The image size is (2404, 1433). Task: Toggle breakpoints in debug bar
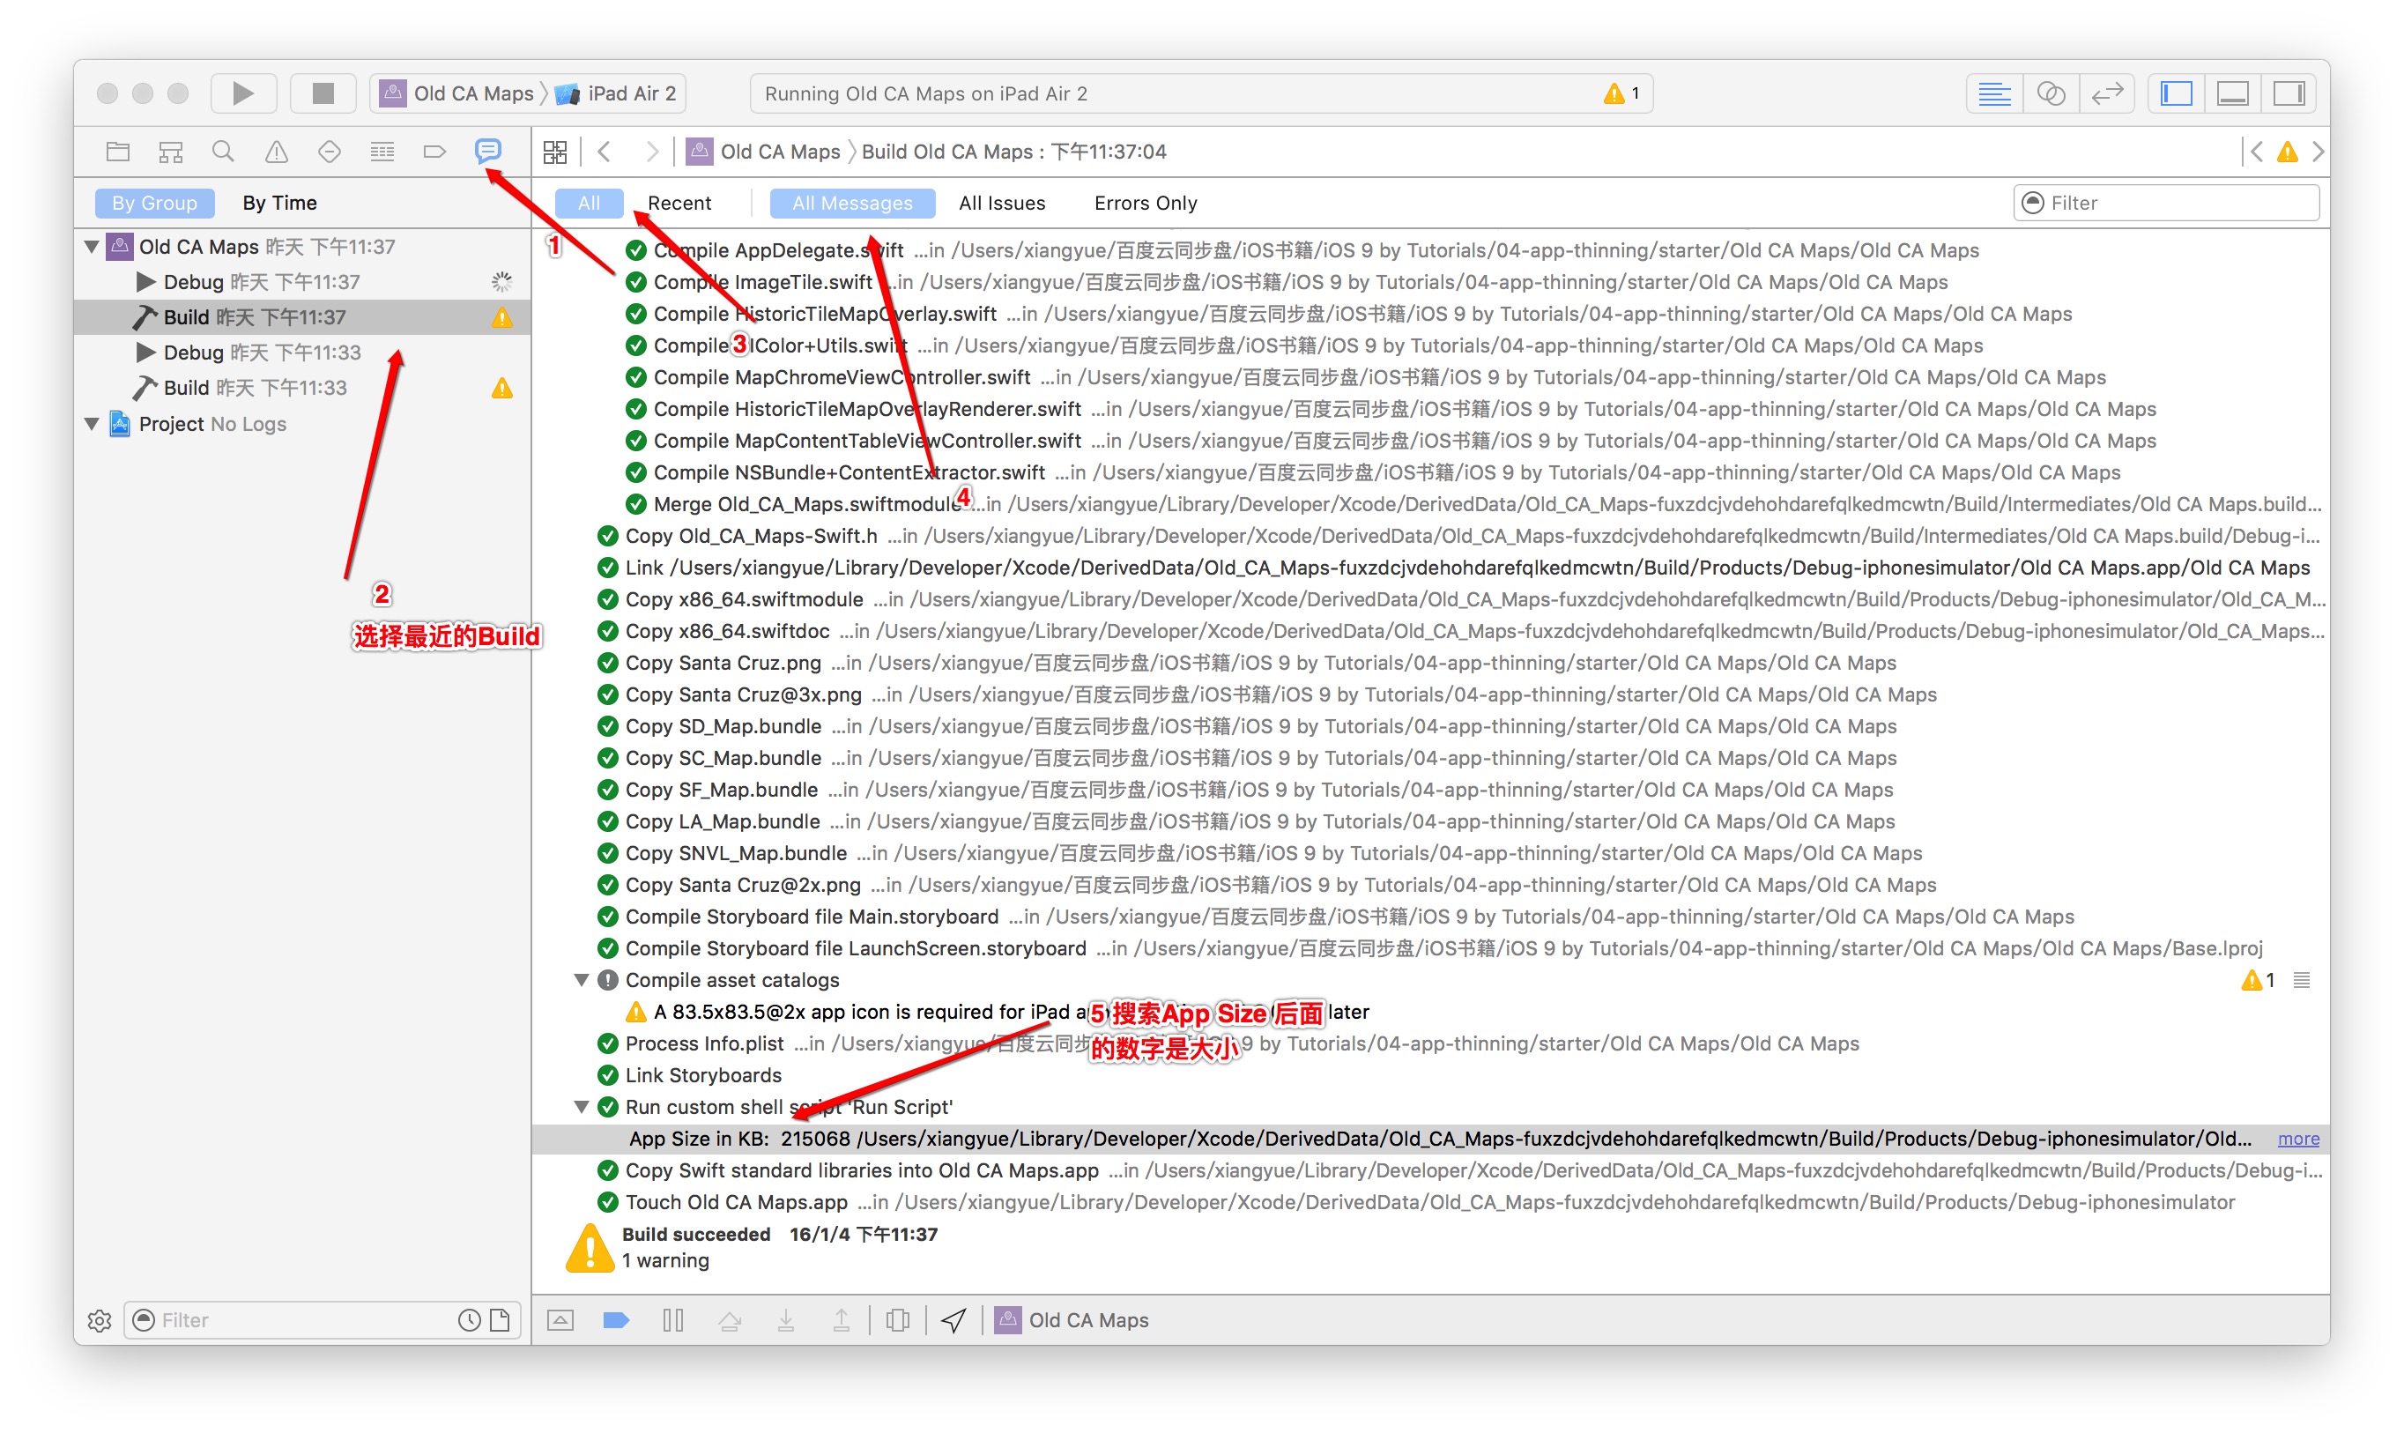(616, 1319)
